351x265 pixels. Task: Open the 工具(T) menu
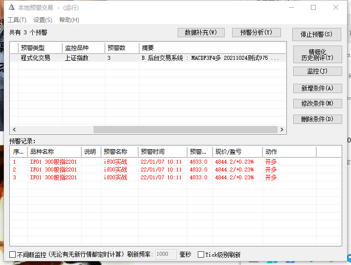(x=17, y=20)
